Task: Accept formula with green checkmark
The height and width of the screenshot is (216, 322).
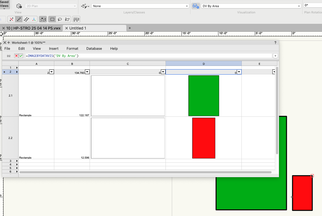Action: [x=21, y=56]
